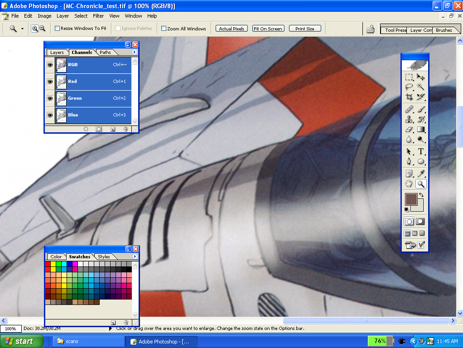Viewport: 463px width, 348px height.
Task: Select the Eyedropper tool
Action: click(421, 174)
